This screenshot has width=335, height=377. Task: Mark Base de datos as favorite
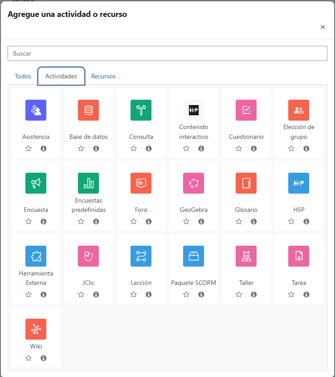(81, 148)
